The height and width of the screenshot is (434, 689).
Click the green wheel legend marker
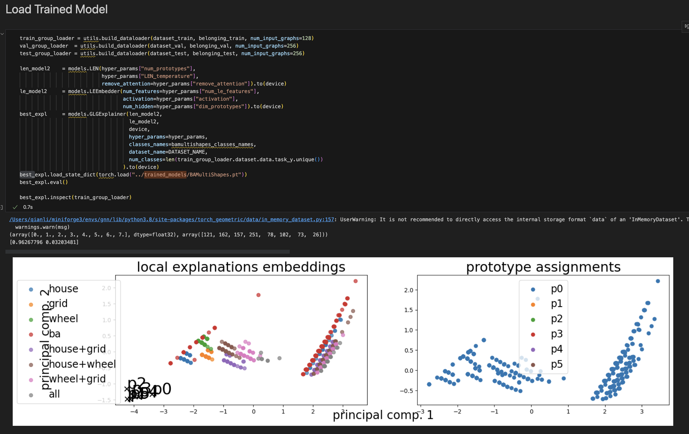click(x=31, y=320)
